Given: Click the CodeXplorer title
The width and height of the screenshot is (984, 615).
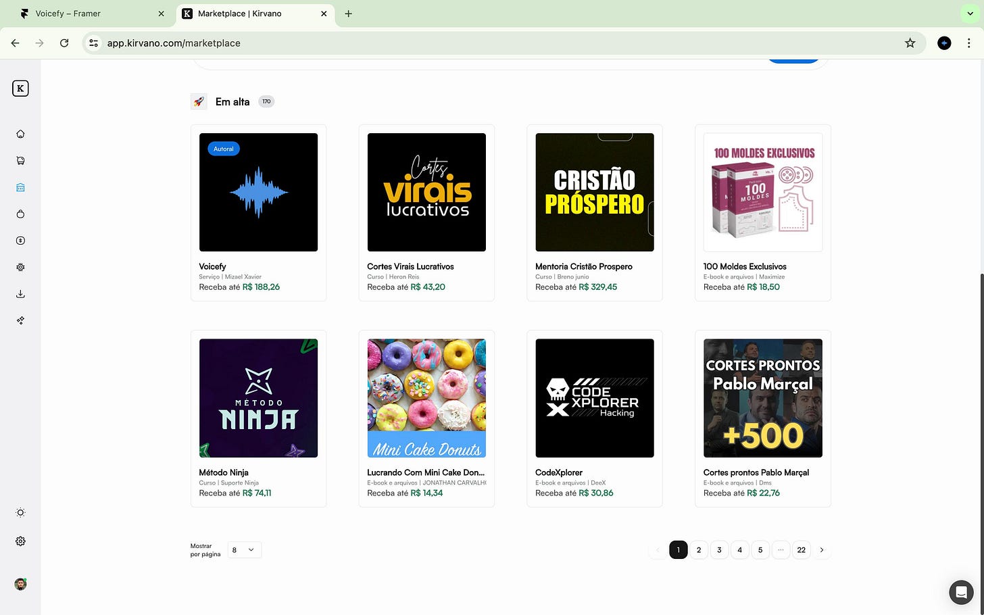Looking at the screenshot, I should point(559,472).
